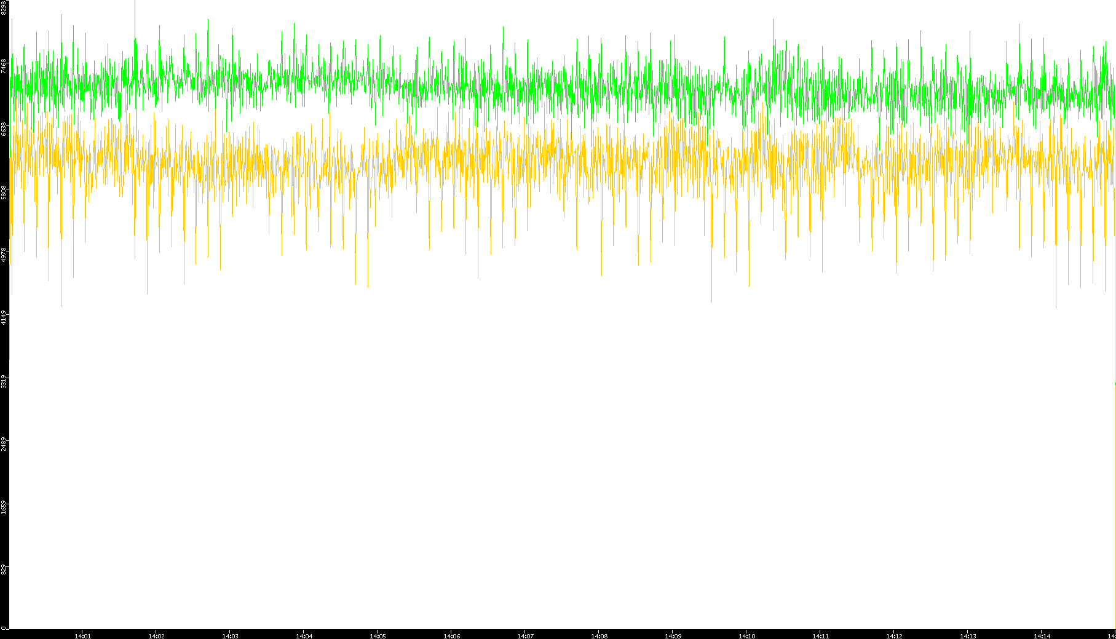The image size is (1116, 639).
Task: Pick the 5808 value axis label
Action: (4, 192)
